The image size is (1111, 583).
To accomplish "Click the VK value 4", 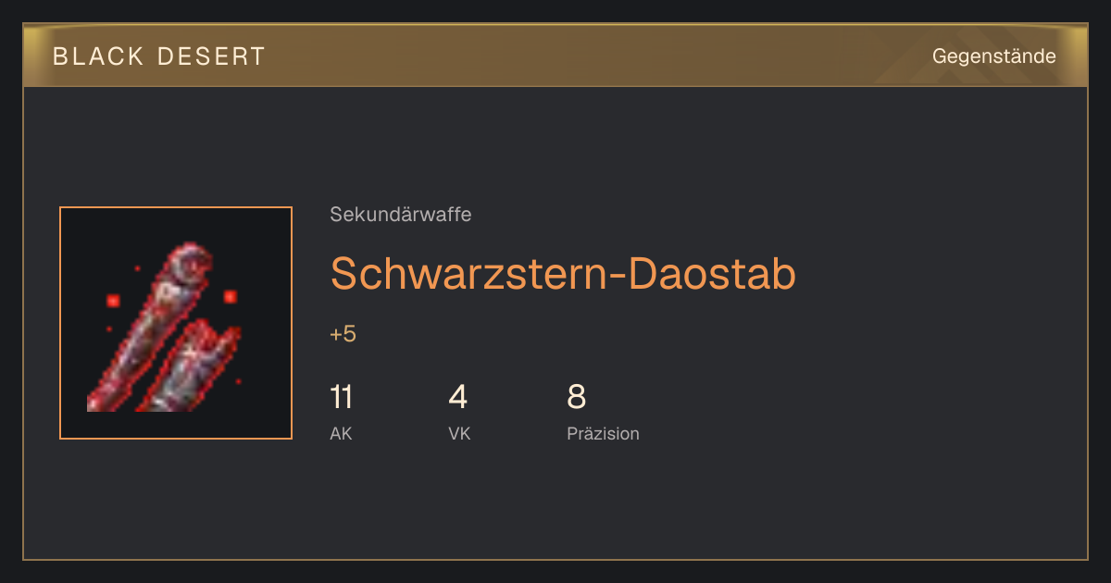I will tap(458, 397).
